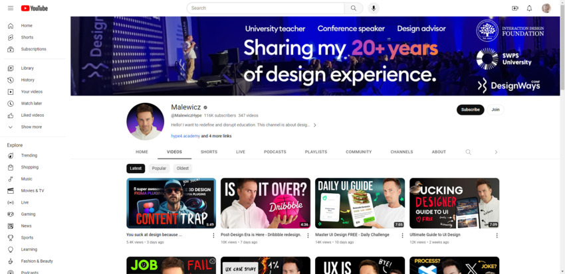
Task: Expand the channel description chevron
Action: [314, 125]
